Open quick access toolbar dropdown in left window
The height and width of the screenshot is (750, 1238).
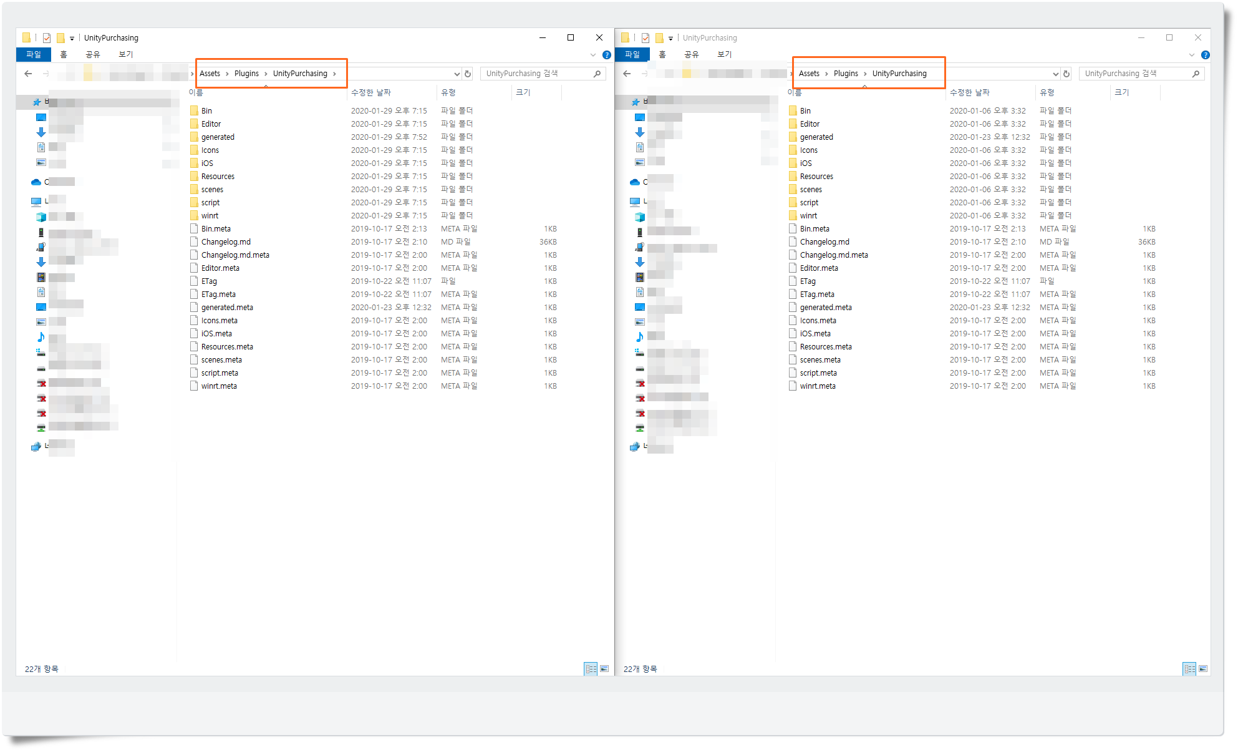coord(72,38)
